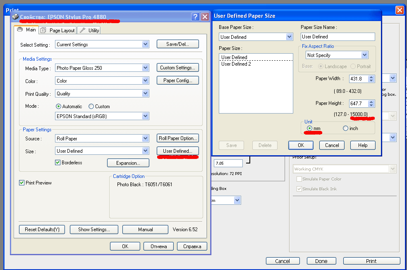Close the outer Print dialog window
The image size is (407, 270).
[x=399, y=10]
